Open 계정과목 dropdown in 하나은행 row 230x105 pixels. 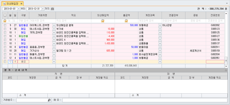(x=160, y=25)
